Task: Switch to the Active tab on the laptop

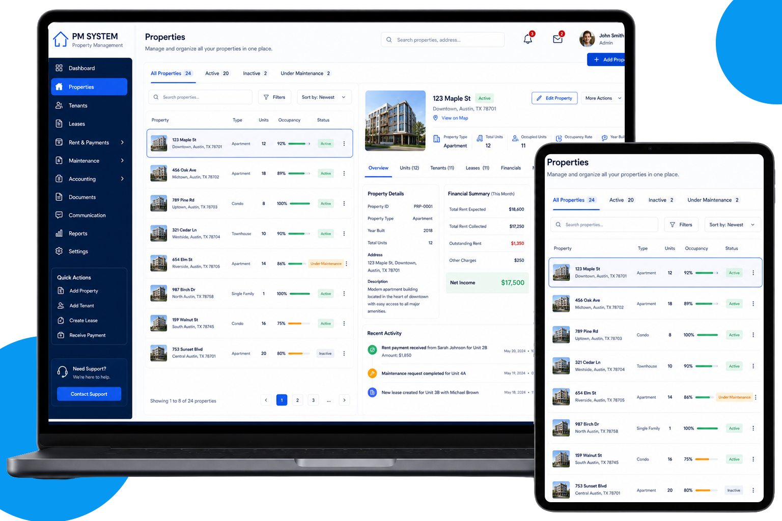Action: [217, 73]
